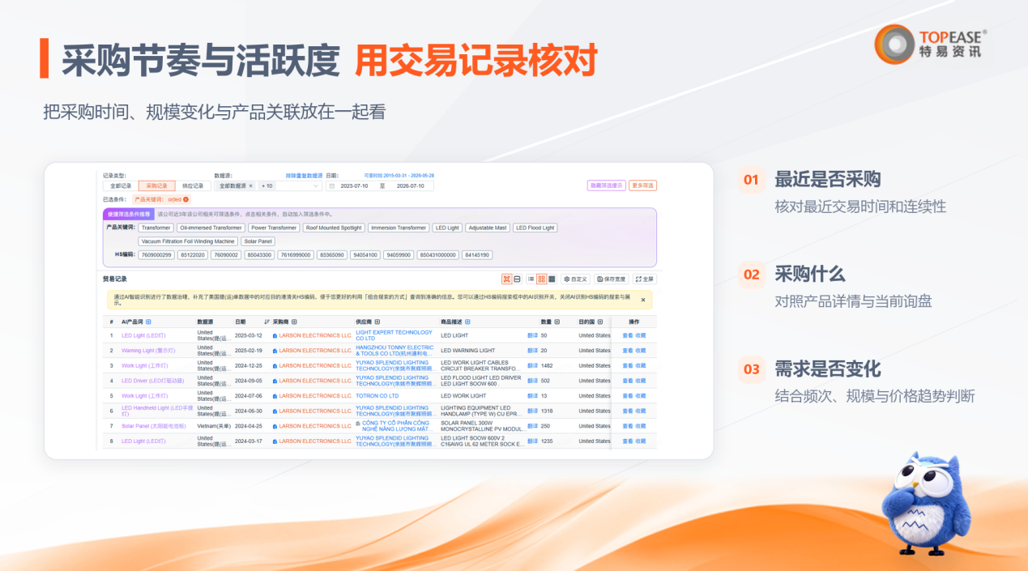Switch to 全部记录 record type

click(x=120, y=185)
